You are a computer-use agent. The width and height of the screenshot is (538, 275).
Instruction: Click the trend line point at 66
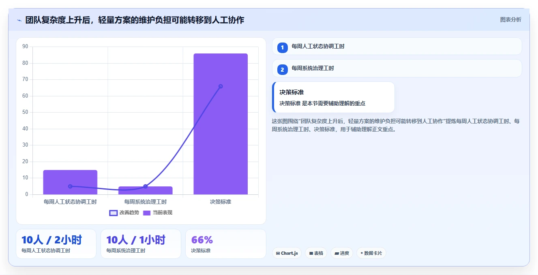coord(221,86)
